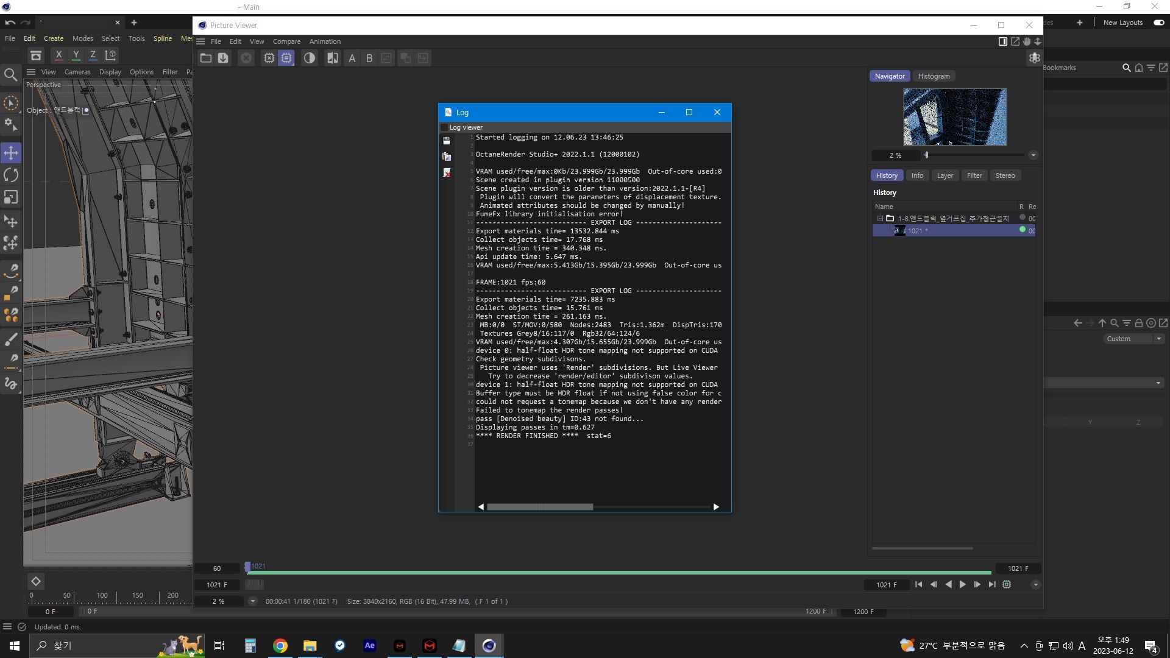Click the AB compare split icon
The height and width of the screenshot is (658, 1170).
coord(333,58)
